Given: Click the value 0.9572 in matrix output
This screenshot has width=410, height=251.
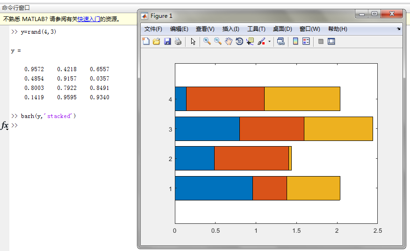Looking at the screenshot, I should 34,69.
